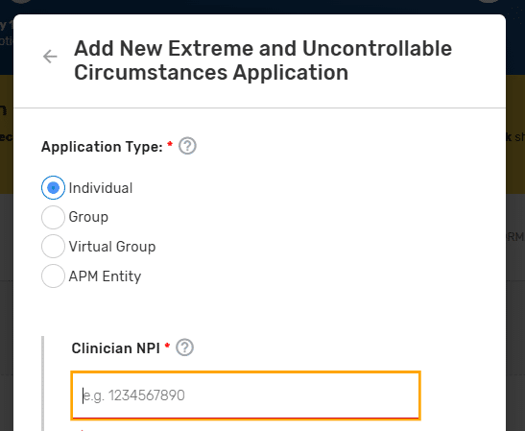Screen dimensions: 525x431
Task: Click the dimmed yellow banner behind dialog
Action: click(x=7, y=134)
